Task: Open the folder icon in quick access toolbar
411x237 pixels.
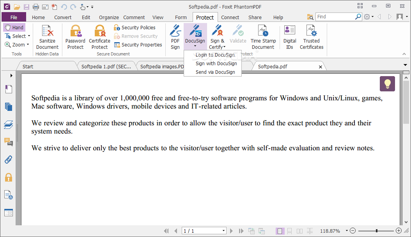Action: click(17, 7)
